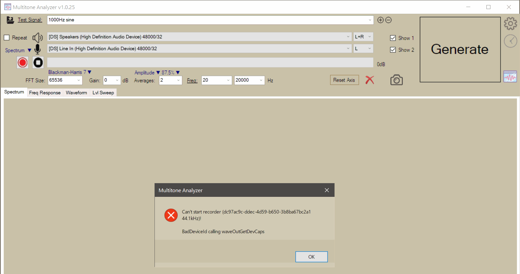Open the Averages 2 dropdown
This screenshot has width=520, height=274.
[x=178, y=80]
